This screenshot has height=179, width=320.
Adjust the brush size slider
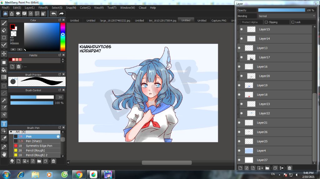coord(32,97)
